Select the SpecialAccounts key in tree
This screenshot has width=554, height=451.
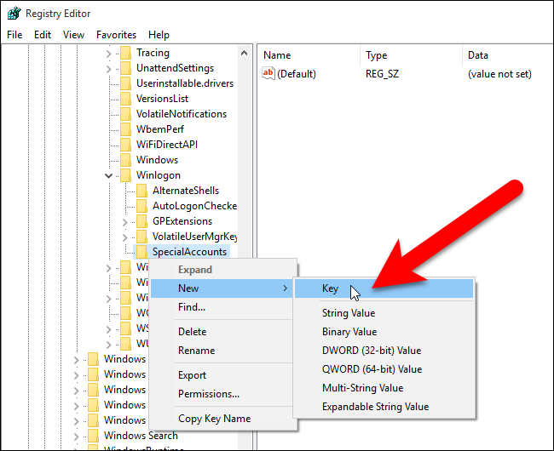[x=189, y=252]
